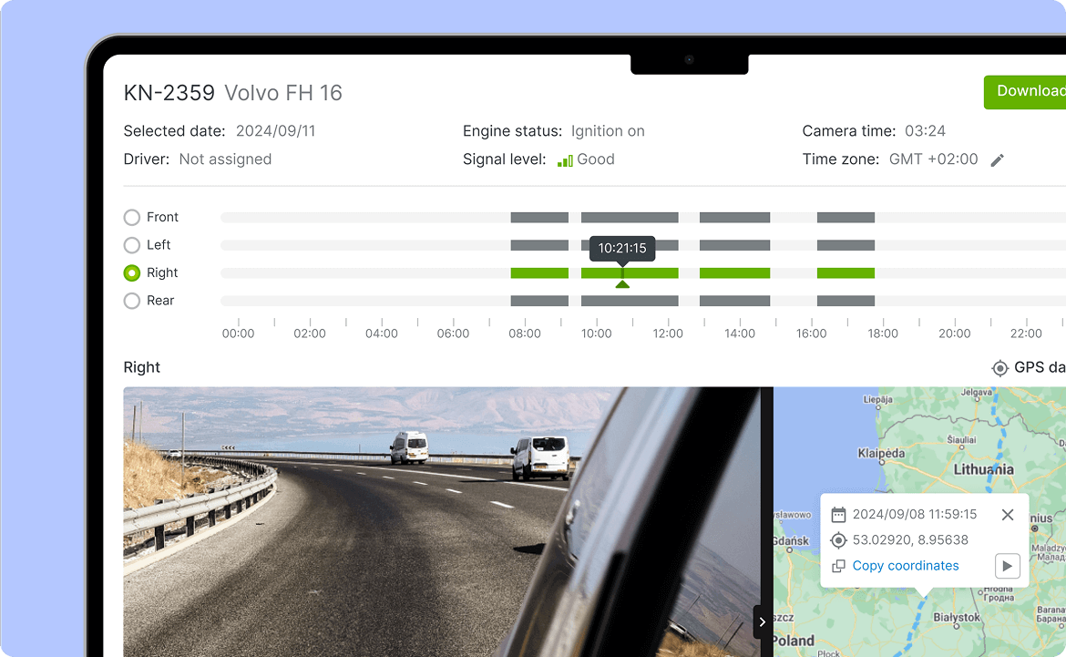Select the Rear camera radio button
This screenshot has height=657, width=1066.
132,302
